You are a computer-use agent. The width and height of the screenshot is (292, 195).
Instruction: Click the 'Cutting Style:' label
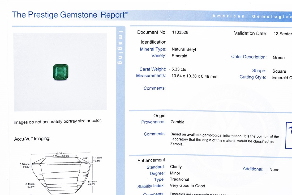(x=253, y=77)
